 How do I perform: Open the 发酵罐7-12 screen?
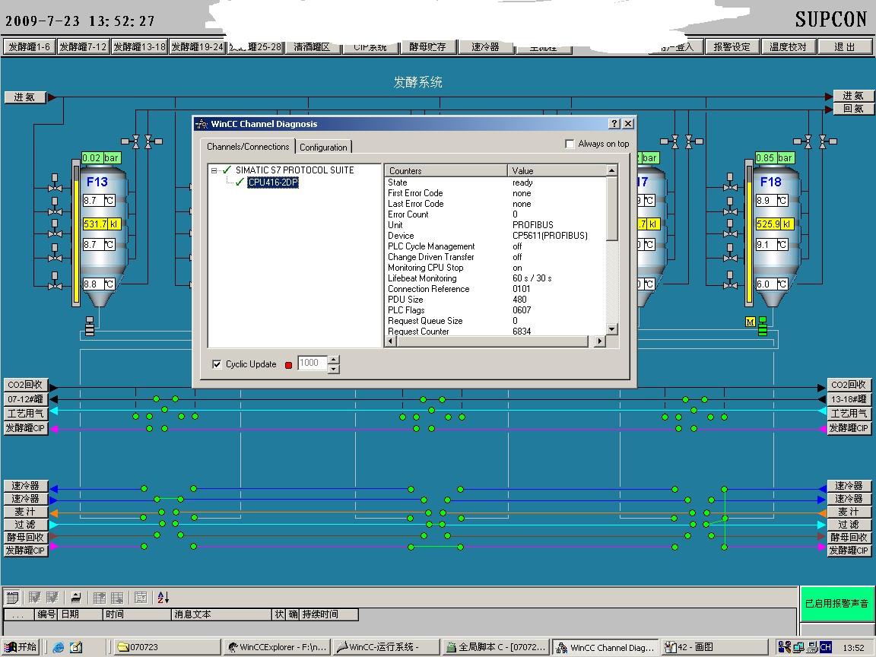click(x=83, y=47)
